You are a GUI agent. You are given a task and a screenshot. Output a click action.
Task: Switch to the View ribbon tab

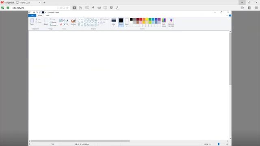point(48,15)
